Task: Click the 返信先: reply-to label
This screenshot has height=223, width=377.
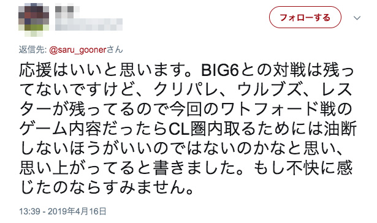Action: pyautogui.click(x=33, y=50)
